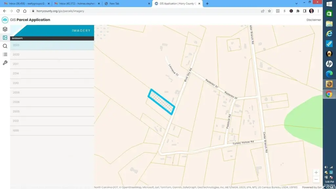Bookmark this page with the star icon
Image resolution: width=336 pixels, height=189 pixels.
coord(269,11)
